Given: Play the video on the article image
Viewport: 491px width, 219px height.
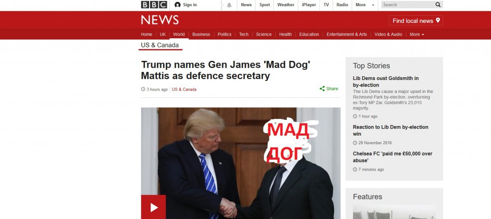Looking at the screenshot, I should 153,207.
